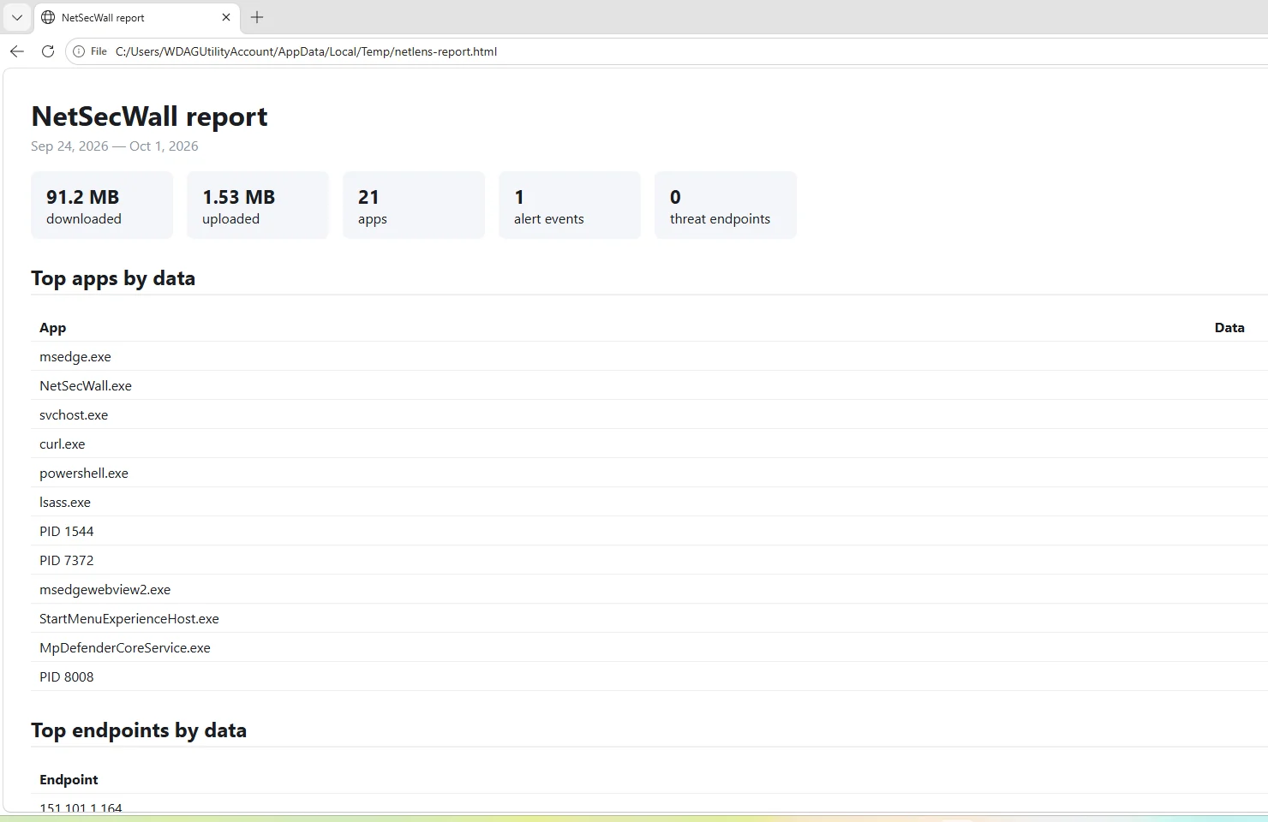
Task: Select the PID 1544 row
Action: (649, 531)
